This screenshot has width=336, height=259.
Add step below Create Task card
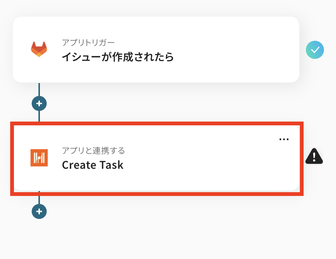click(39, 211)
